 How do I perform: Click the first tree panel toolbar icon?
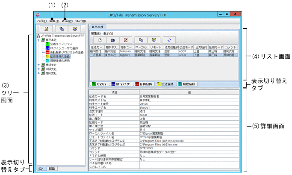click(x=47, y=29)
